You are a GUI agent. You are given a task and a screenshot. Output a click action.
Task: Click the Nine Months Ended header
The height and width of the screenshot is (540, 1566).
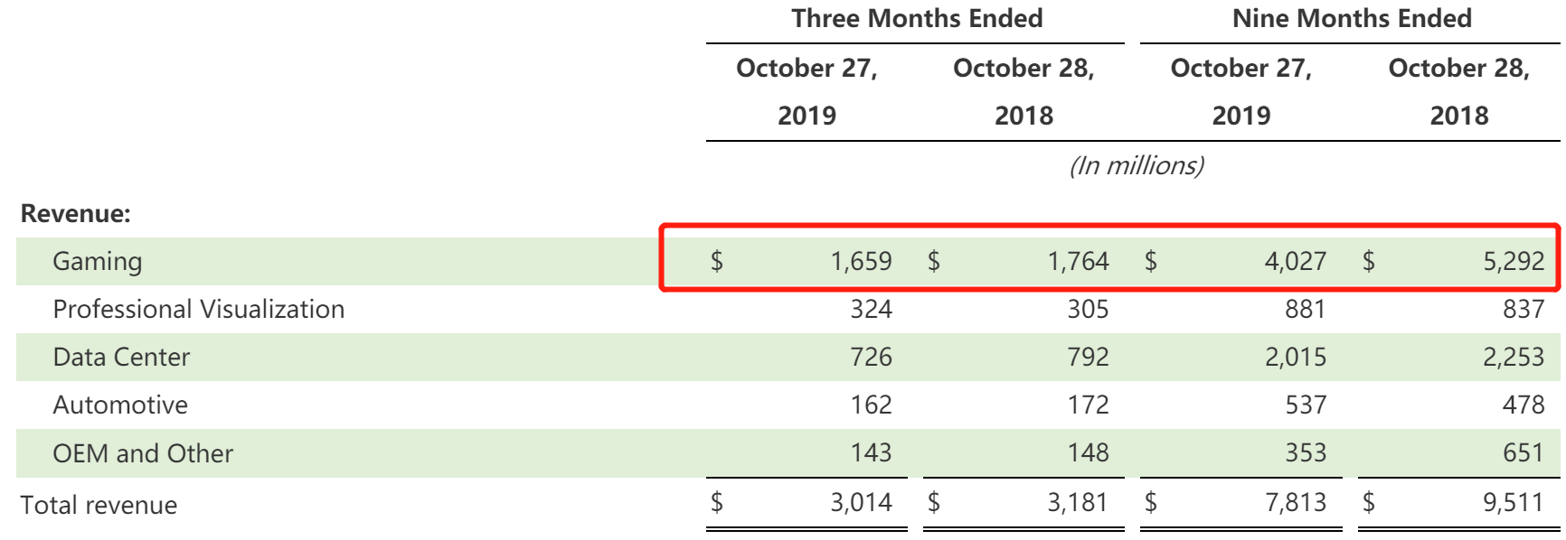click(x=1352, y=19)
